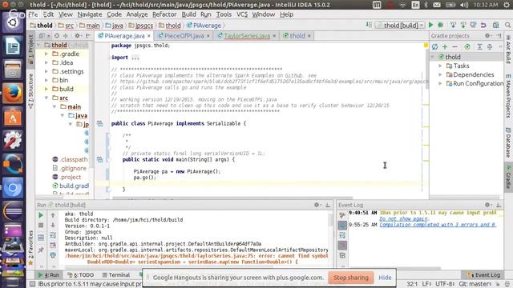
Task: Toggle the Structure tool window tab
Action: tap(30, 90)
